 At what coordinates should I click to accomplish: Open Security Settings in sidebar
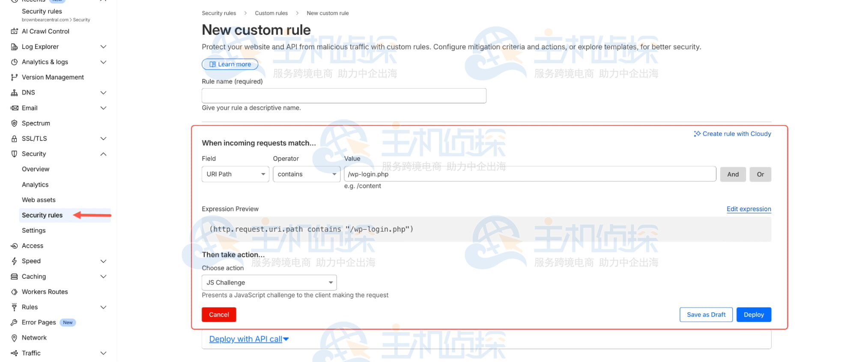34,230
